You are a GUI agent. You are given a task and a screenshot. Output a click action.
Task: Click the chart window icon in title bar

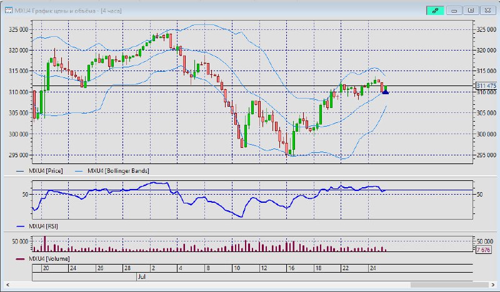(x=9, y=11)
